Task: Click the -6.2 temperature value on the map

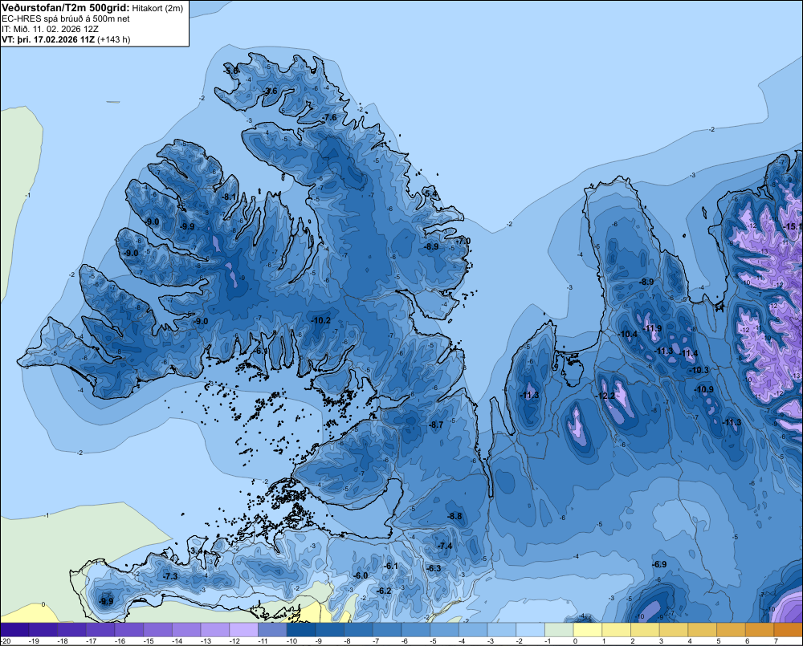Action: point(384,591)
